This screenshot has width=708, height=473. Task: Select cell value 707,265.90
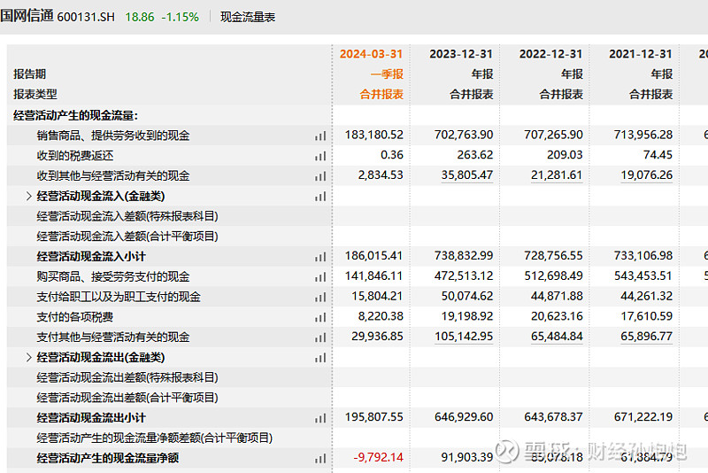(553, 135)
